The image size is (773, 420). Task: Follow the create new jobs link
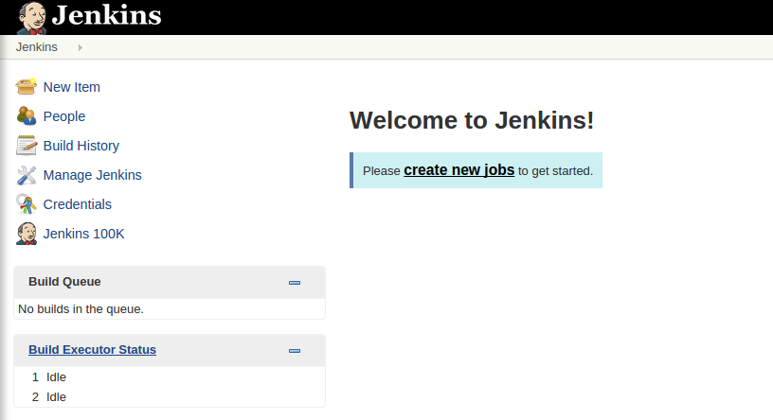click(458, 170)
